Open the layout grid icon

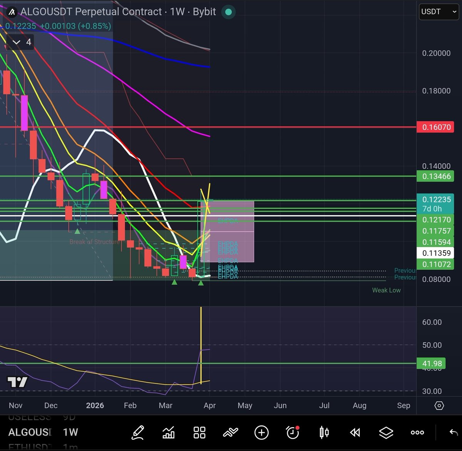click(199, 432)
